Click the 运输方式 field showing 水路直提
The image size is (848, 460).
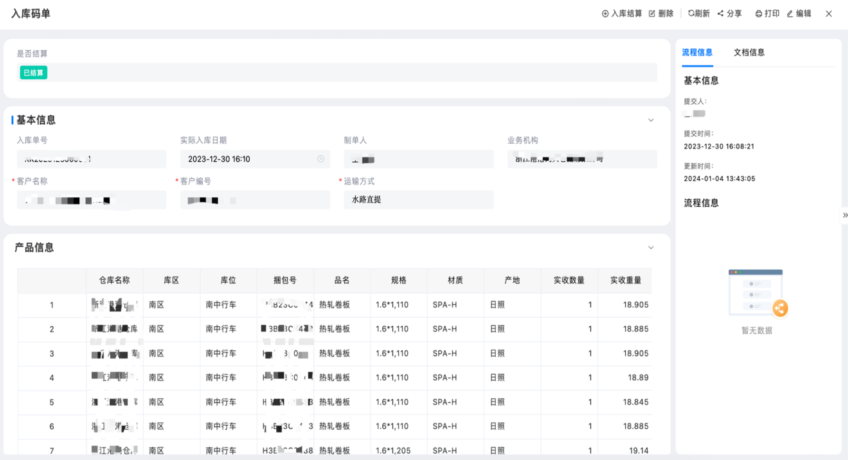pyautogui.click(x=418, y=200)
